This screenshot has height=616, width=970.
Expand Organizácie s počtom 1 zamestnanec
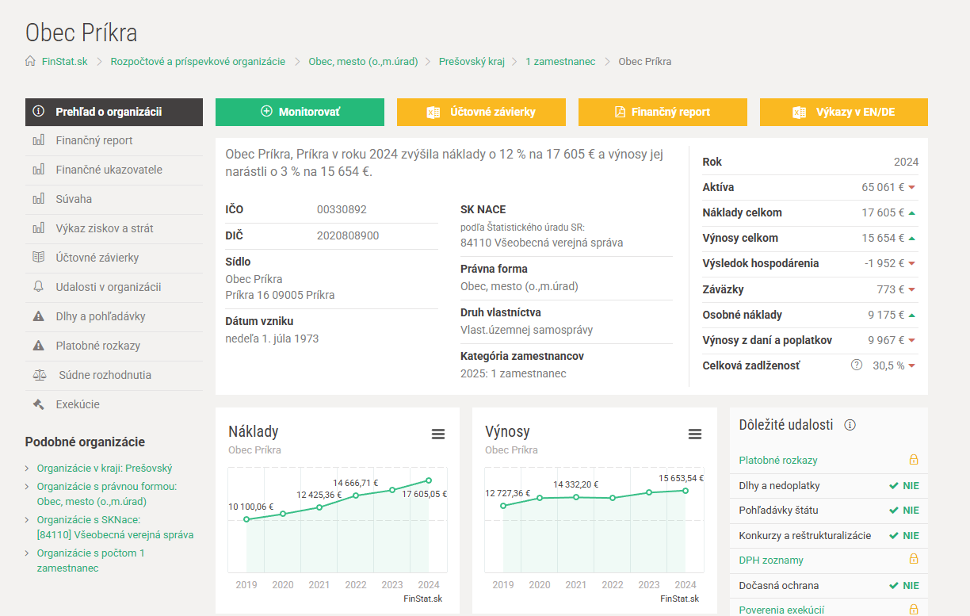pyautogui.click(x=90, y=553)
